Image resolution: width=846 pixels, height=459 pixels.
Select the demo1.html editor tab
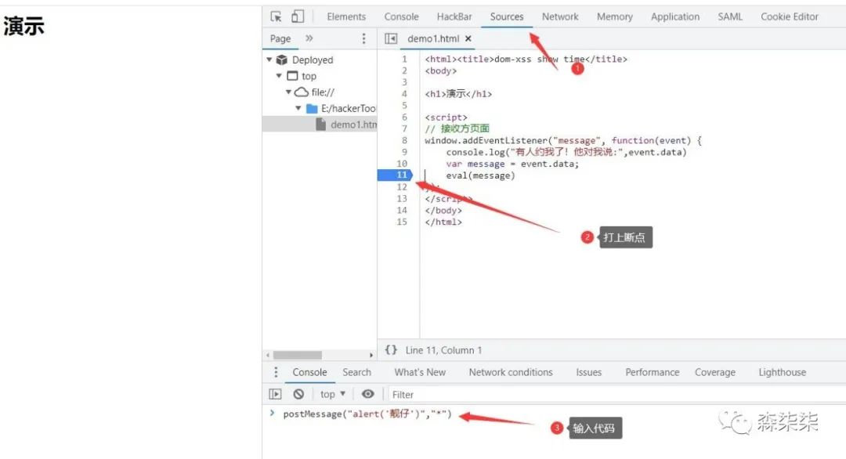tap(433, 38)
